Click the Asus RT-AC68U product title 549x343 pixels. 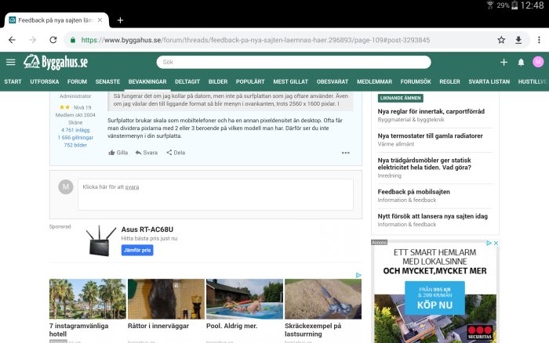[147, 229]
